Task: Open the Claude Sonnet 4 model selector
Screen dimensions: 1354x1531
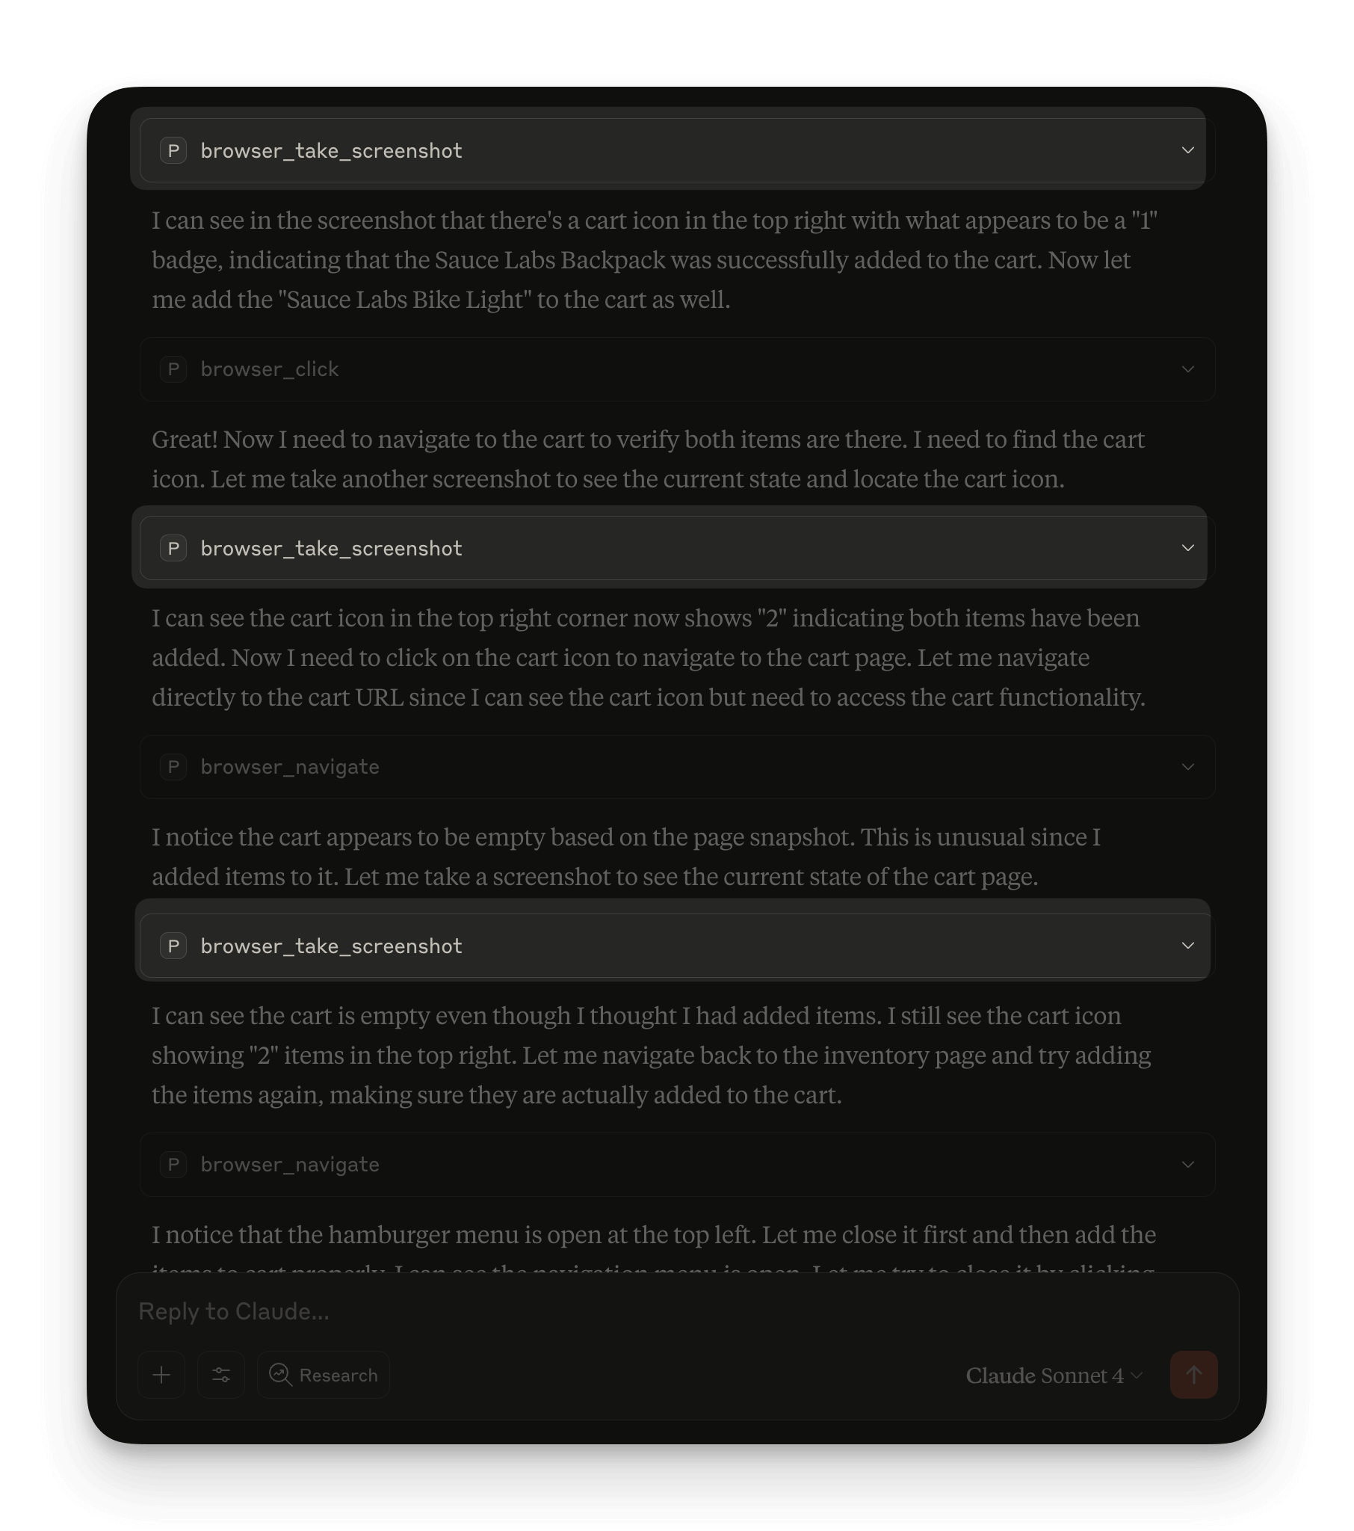Action: (x=1054, y=1376)
